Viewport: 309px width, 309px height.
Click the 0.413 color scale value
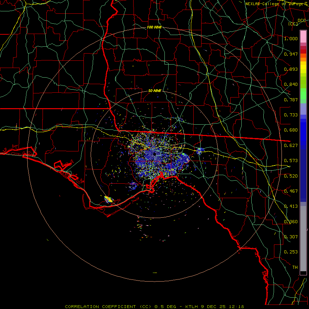point(291,206)
